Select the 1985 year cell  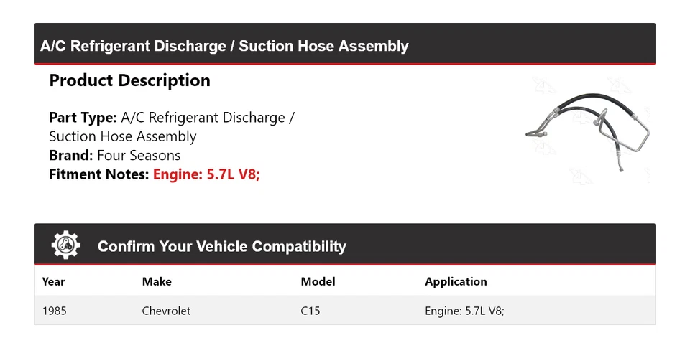55,311
